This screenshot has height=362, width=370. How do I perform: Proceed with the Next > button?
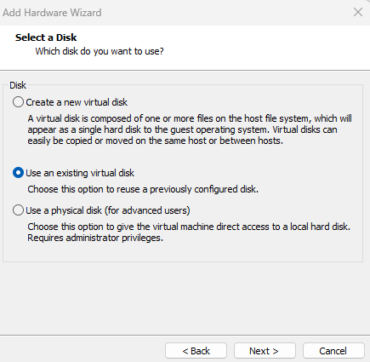pos(265,351)
